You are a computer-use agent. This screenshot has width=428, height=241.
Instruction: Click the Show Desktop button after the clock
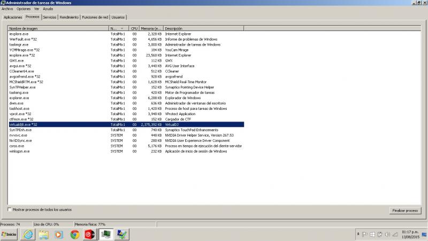pyautogui.click(x=424, y=235)
